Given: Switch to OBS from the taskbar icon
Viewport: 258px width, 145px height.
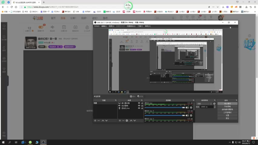Looking at the screenshot, I should pos(44,142).
